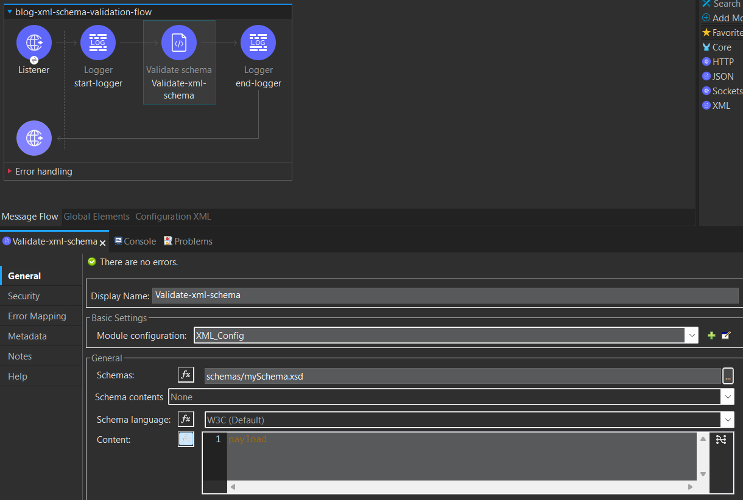Toggle fx expression mode for Schema language

pyautogui.click(x=186, y=419)
